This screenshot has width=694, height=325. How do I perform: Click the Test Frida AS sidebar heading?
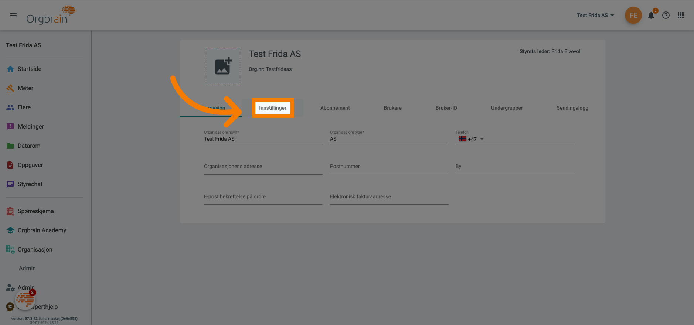pyautogui.click(x=24, y=45)
